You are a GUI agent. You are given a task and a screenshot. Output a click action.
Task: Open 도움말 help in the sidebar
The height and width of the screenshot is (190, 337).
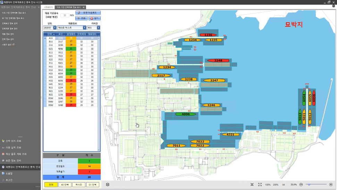coord(9,173)
